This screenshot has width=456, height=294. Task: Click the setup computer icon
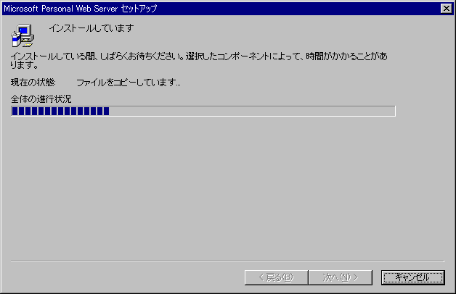pos(23,35)
